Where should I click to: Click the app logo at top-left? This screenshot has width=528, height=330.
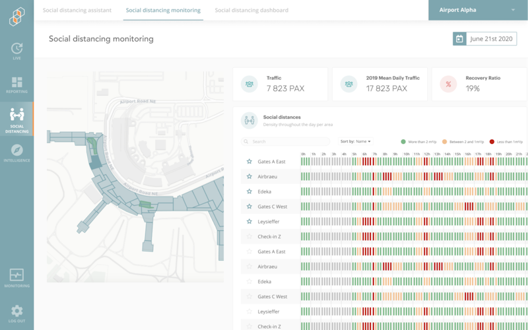coord(16,16)
